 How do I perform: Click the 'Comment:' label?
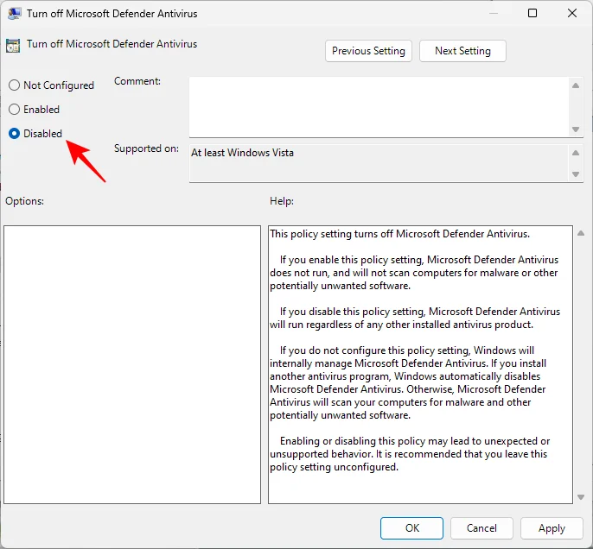[x=137, y=81]
